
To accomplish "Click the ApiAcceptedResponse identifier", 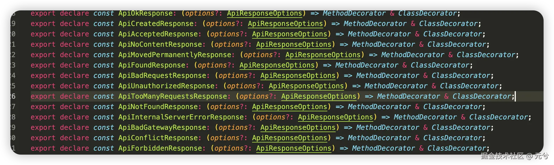I will point(158,34).
